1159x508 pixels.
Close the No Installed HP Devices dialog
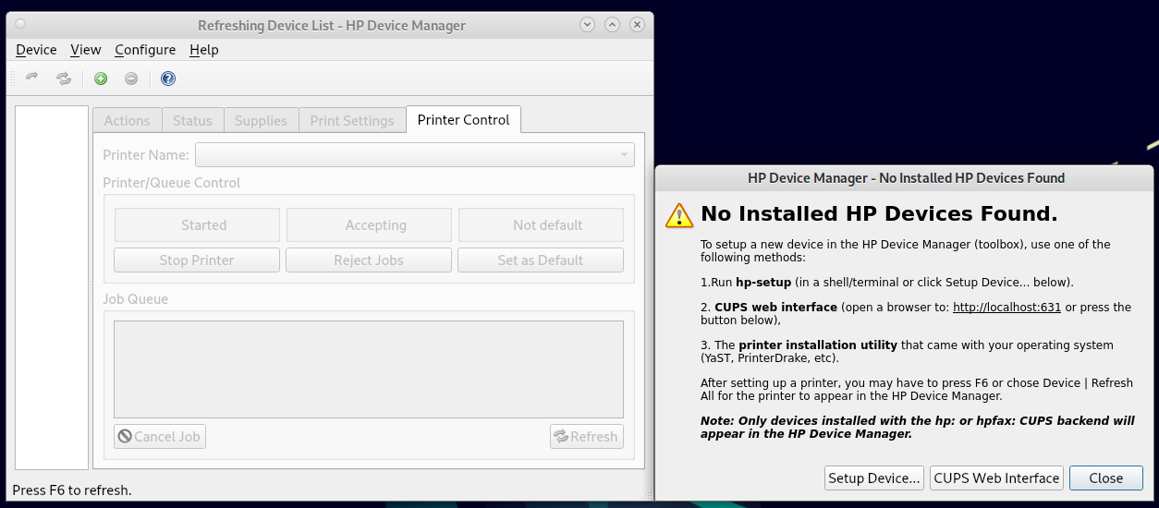tap(1105, 478)
